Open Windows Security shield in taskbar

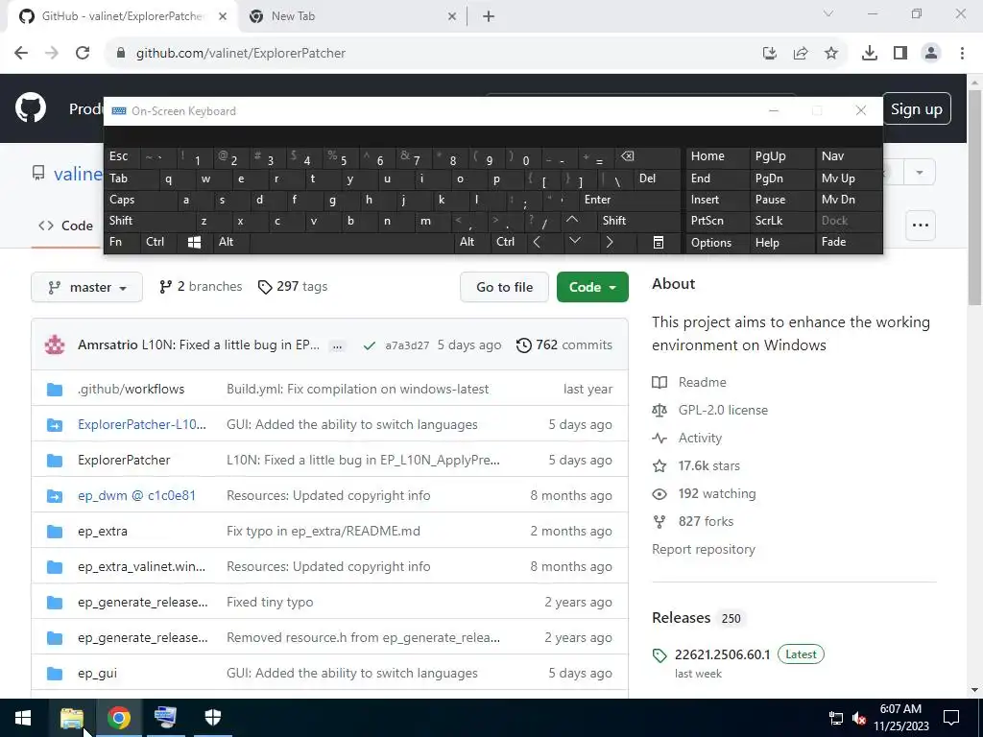(212, 718)
